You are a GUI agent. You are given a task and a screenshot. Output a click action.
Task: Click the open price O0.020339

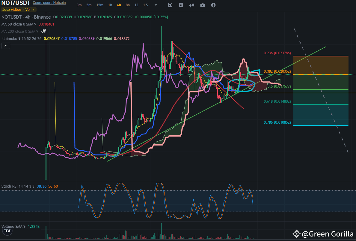pyautogui.click(x=63, y=17)
